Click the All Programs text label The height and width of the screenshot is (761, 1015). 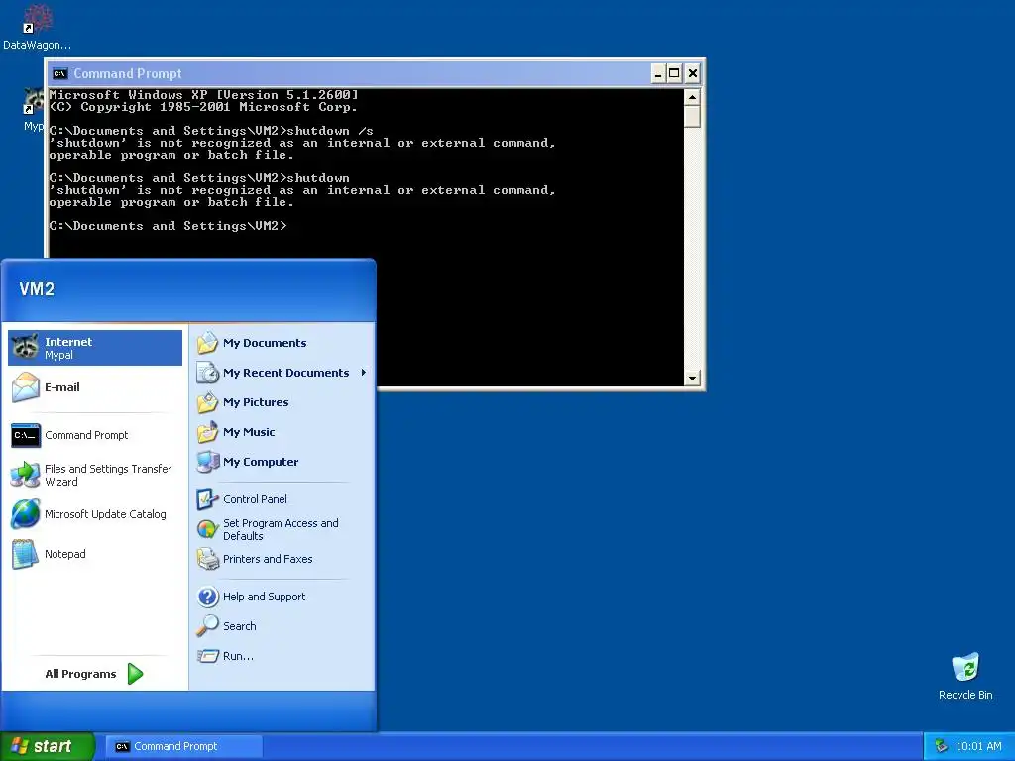(80, 674)
